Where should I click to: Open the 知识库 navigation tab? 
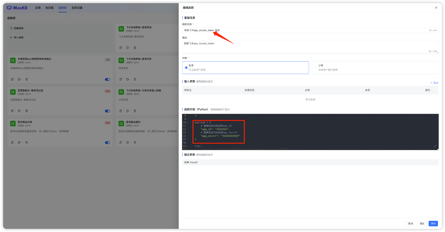(x=50, y=8)
